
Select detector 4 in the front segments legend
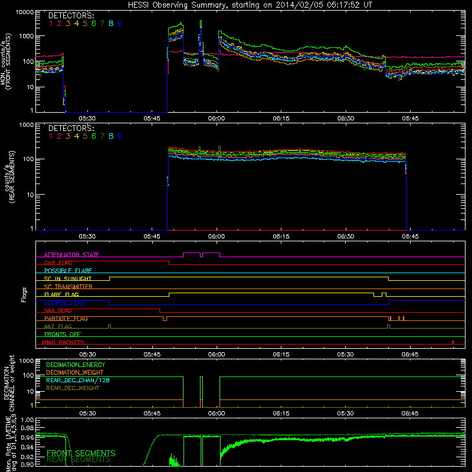[77, 24]
